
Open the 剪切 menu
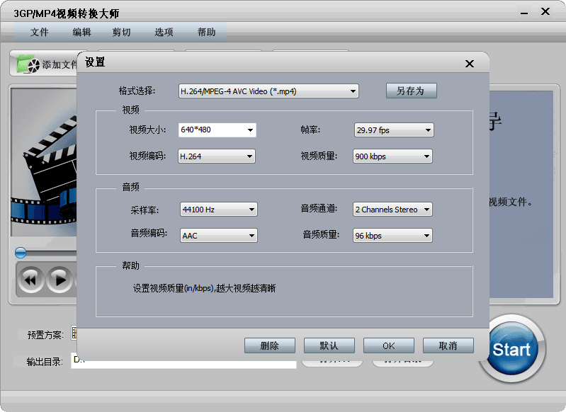coord(121,32)
